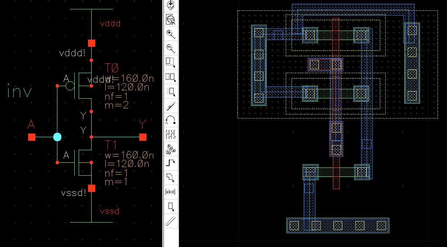Click the vssd ground pin square

point(92,188)
